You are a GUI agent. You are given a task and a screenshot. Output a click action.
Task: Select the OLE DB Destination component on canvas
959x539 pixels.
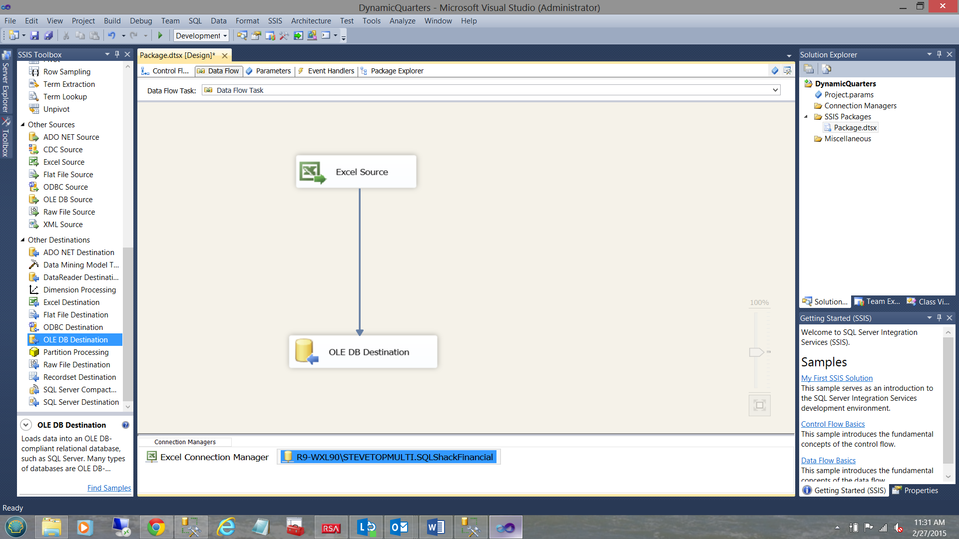click(363, 352)
